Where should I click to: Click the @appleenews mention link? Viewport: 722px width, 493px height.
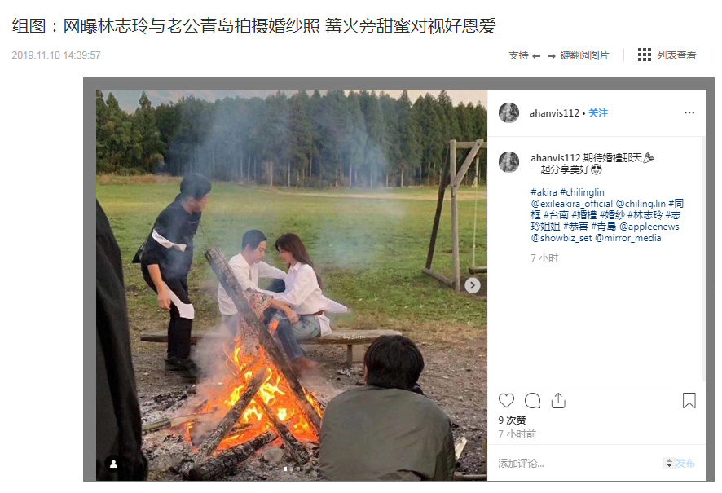(649, 227)
